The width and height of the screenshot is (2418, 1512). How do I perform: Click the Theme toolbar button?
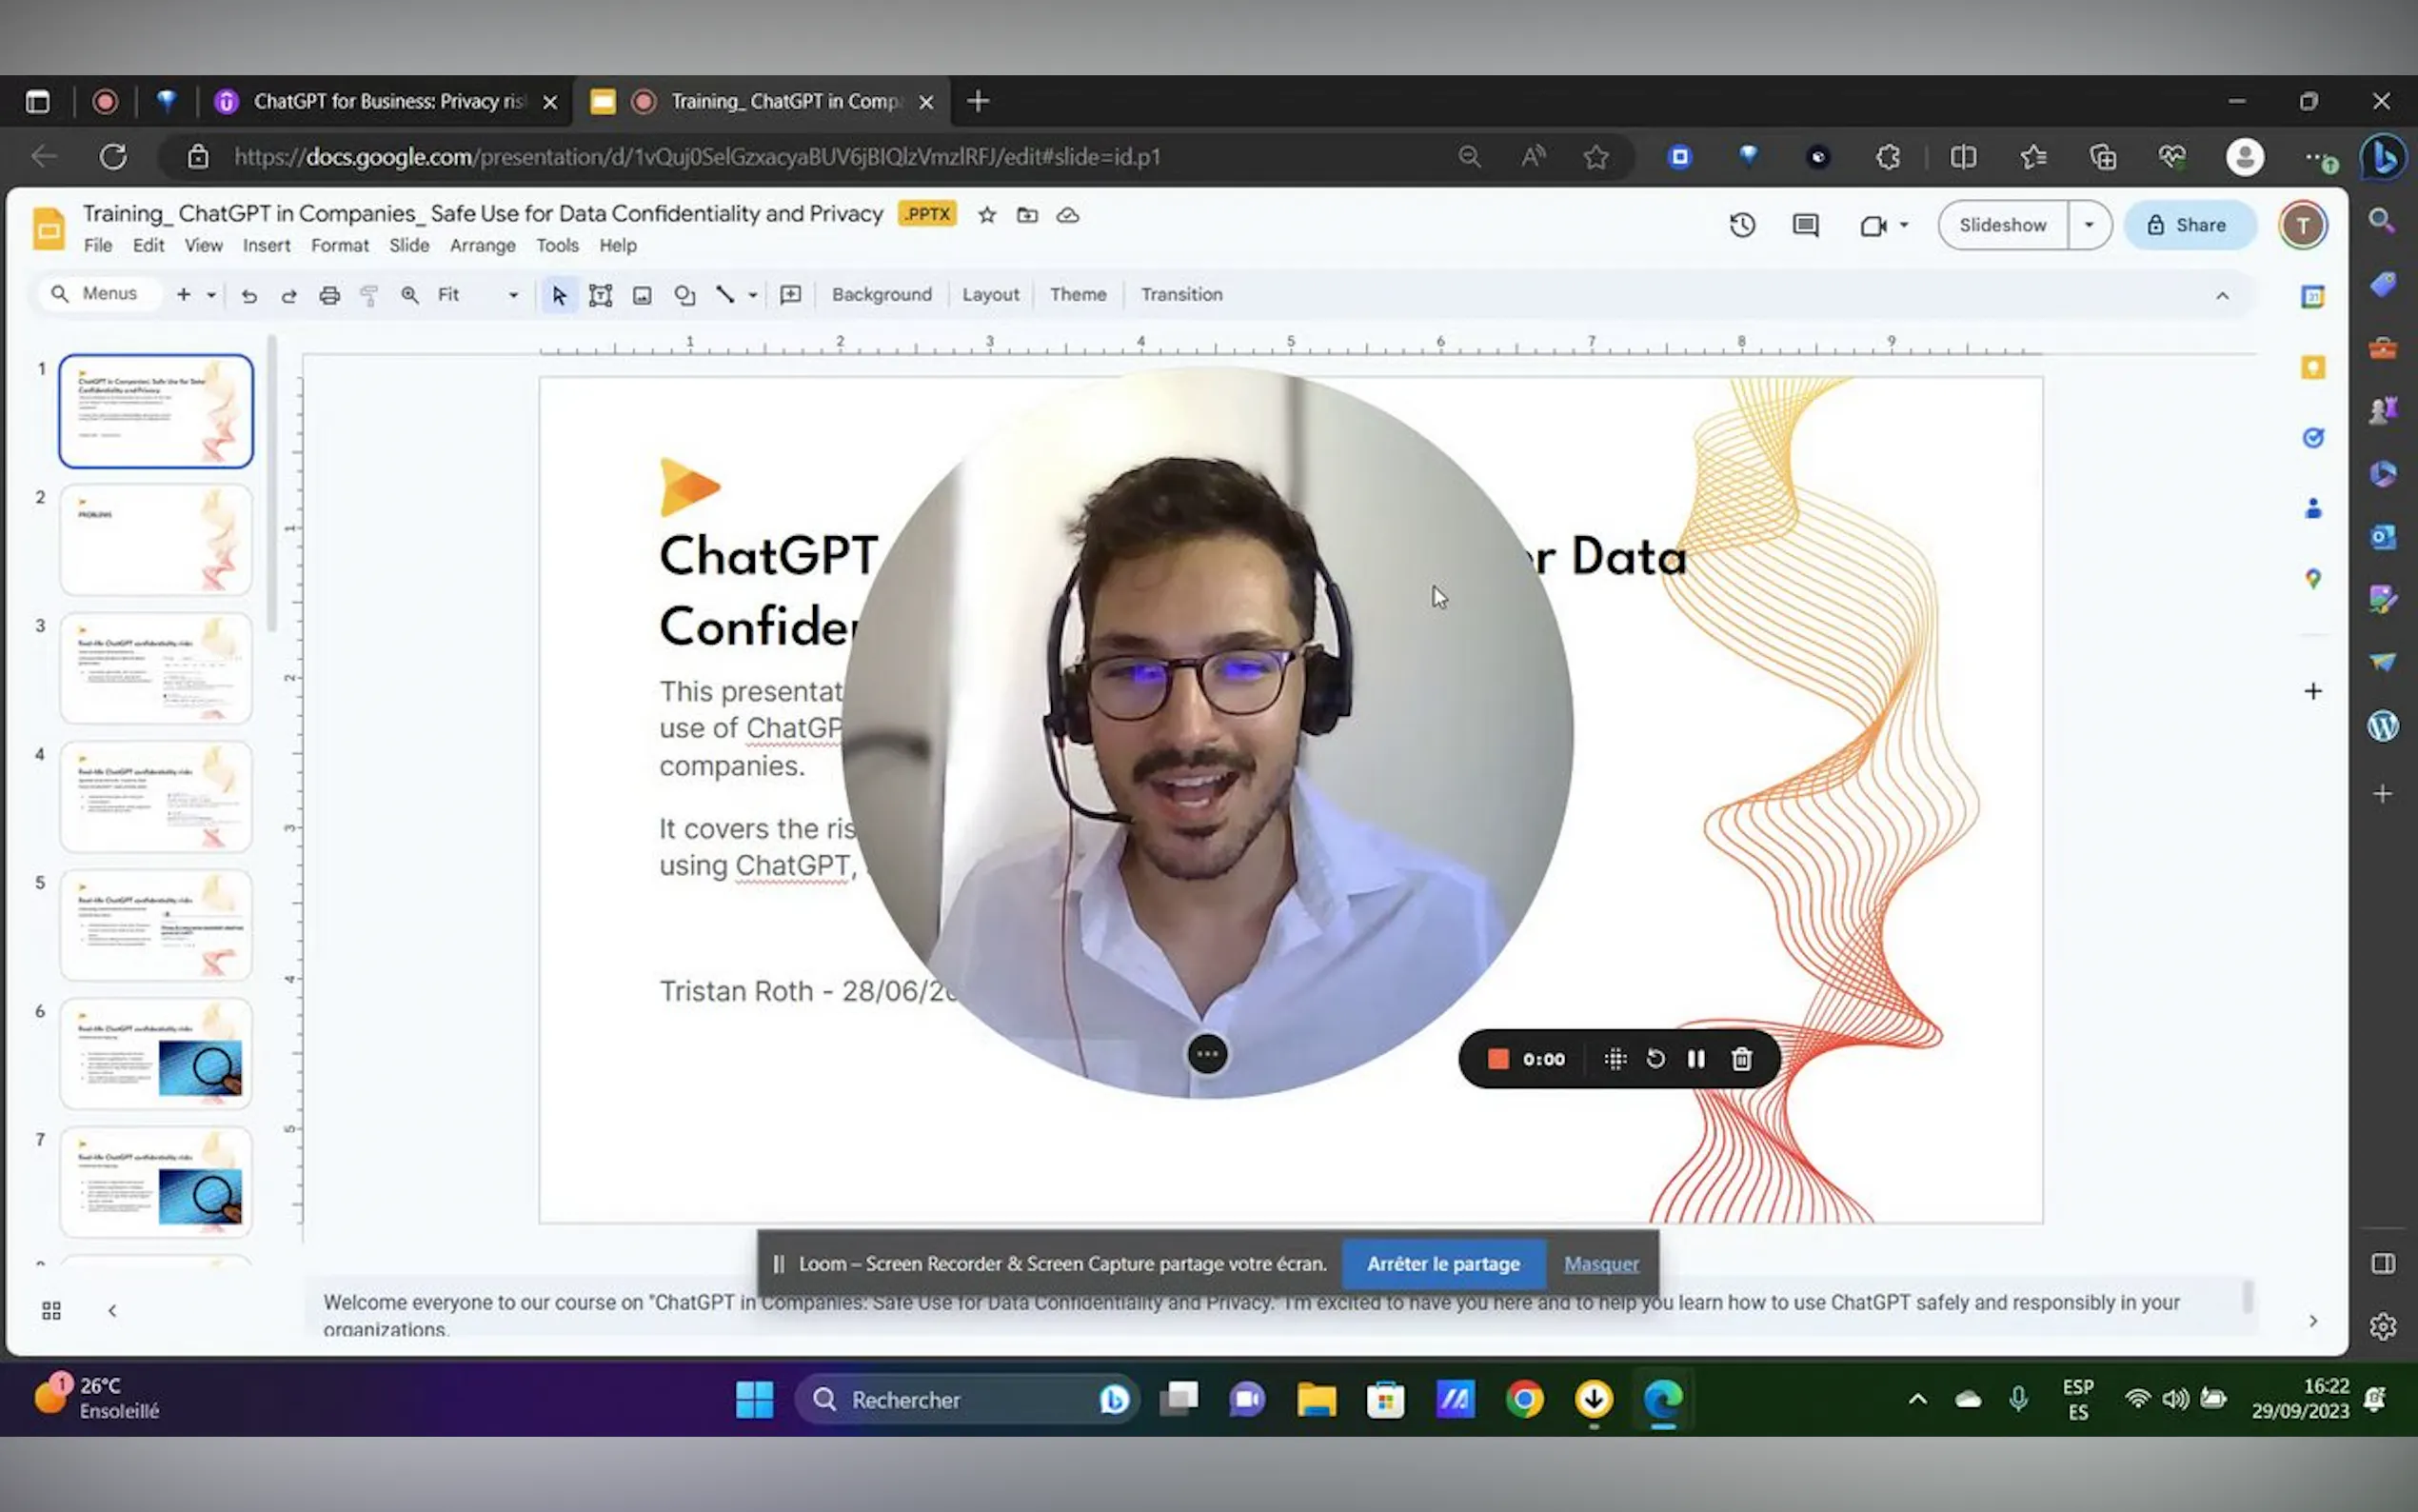pos(1078,295)
